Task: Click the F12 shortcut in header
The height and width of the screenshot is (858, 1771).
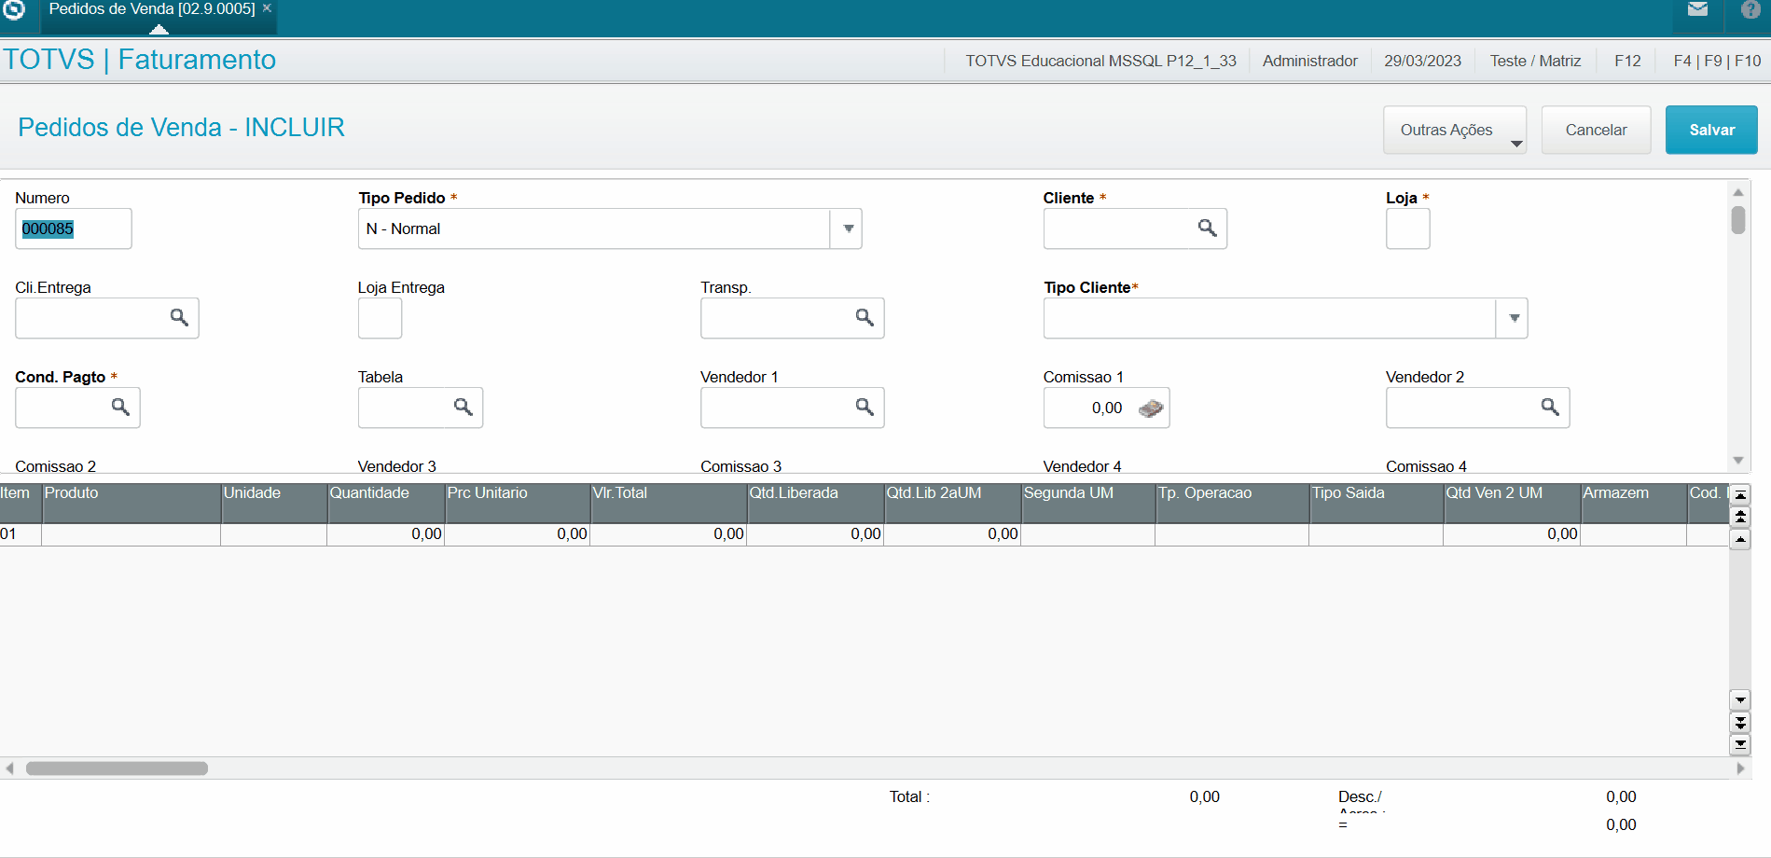Action: tap(1627, 61)
